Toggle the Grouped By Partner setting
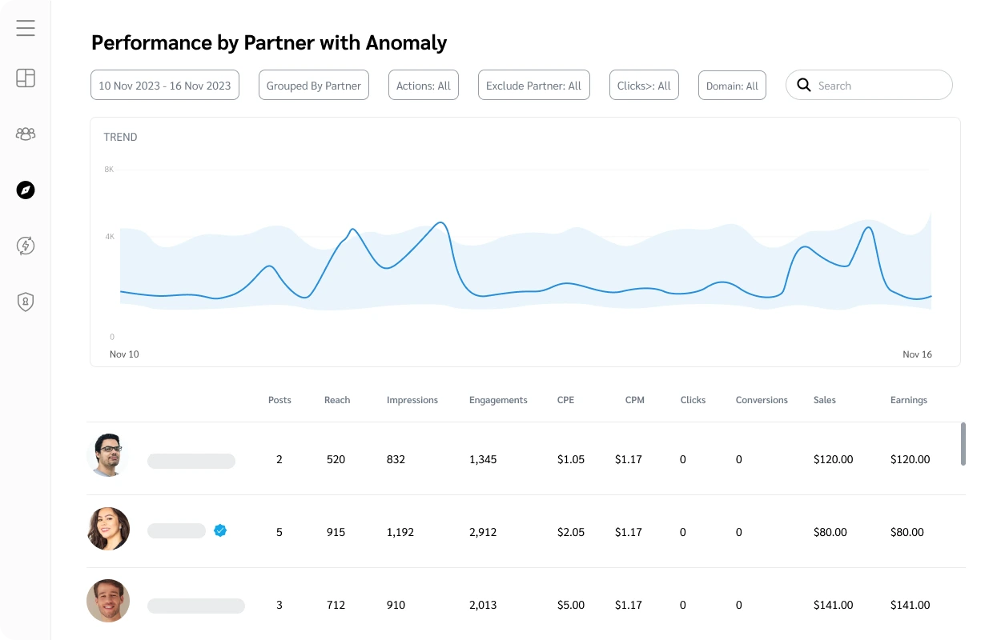This screenshot has width=1001, height=640. click(313, 84)
